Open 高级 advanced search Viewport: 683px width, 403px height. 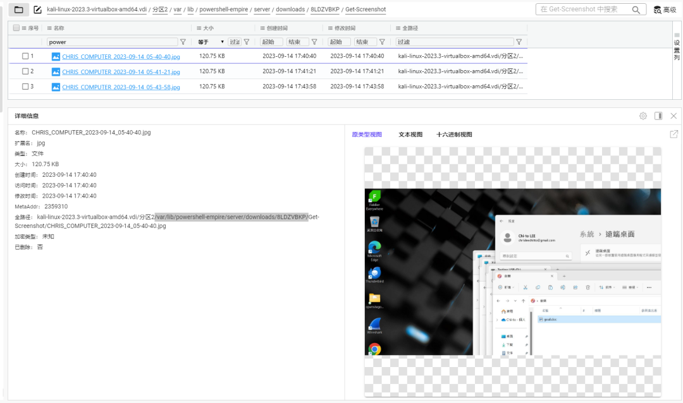(665, 9)
